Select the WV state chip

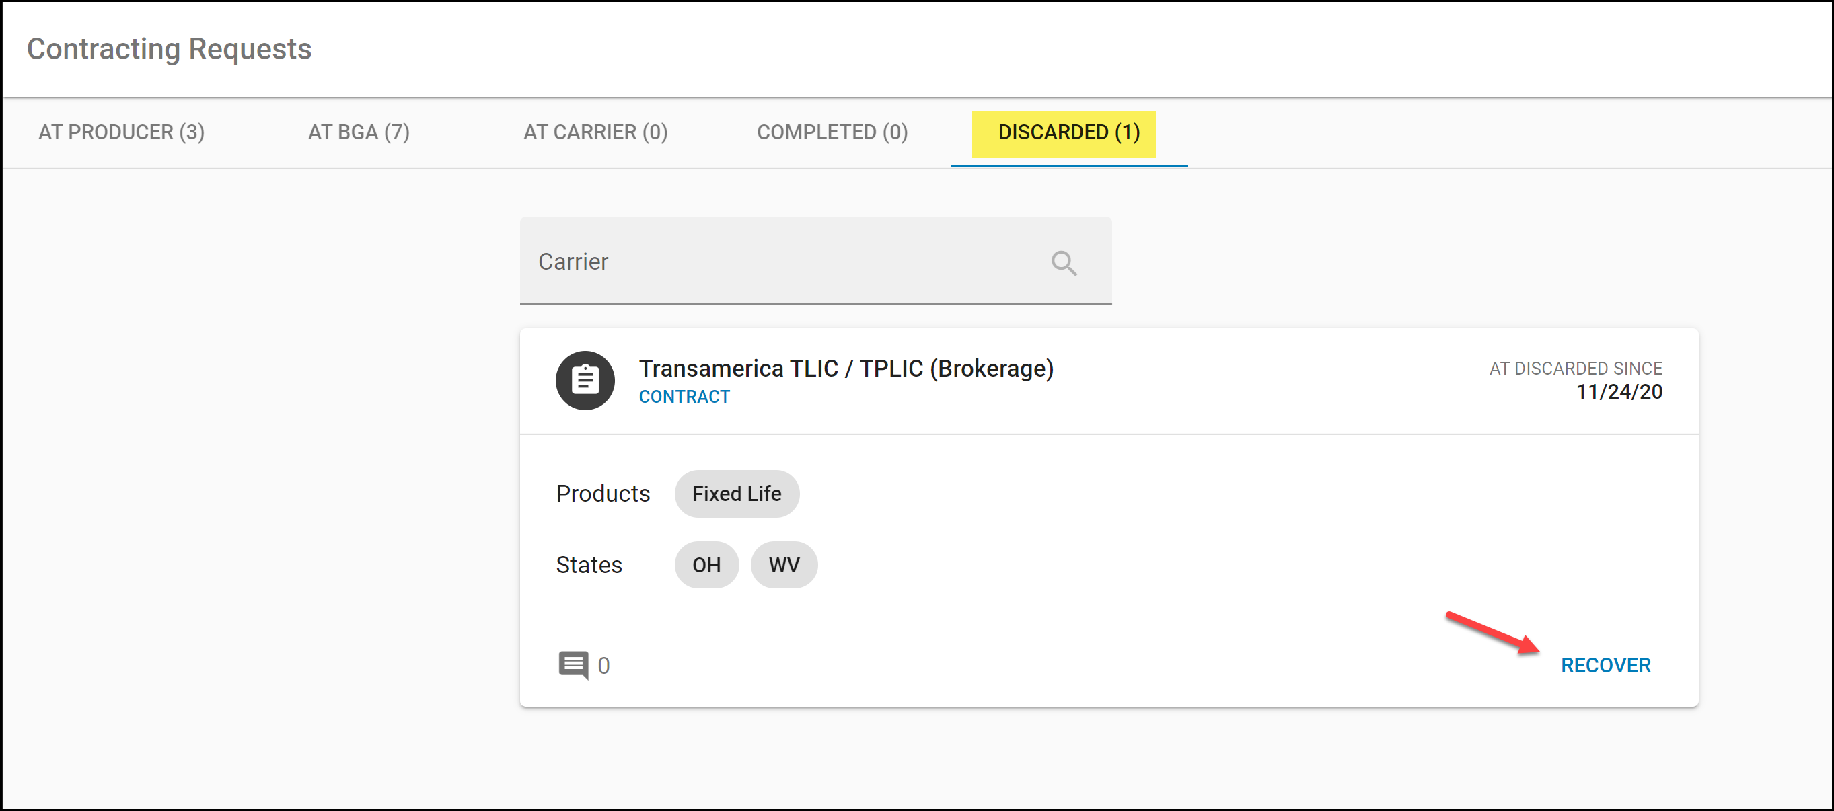(x=783, y=564)
